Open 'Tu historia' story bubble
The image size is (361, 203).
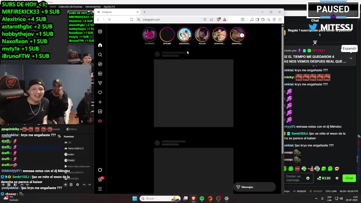(x=149, y=35)
